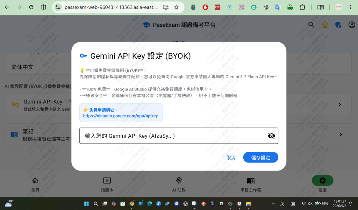358x210 pixels.
Task: Open the browser profile avatar
Action: click(x=338, y=7)
